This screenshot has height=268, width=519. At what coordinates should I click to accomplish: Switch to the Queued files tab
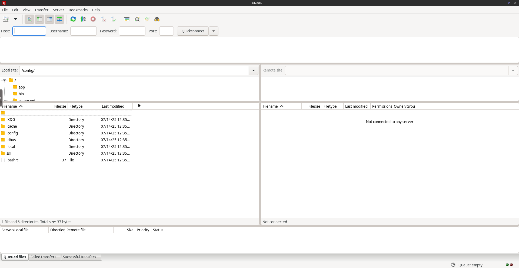pyautogui.click(x=15, y=257)
